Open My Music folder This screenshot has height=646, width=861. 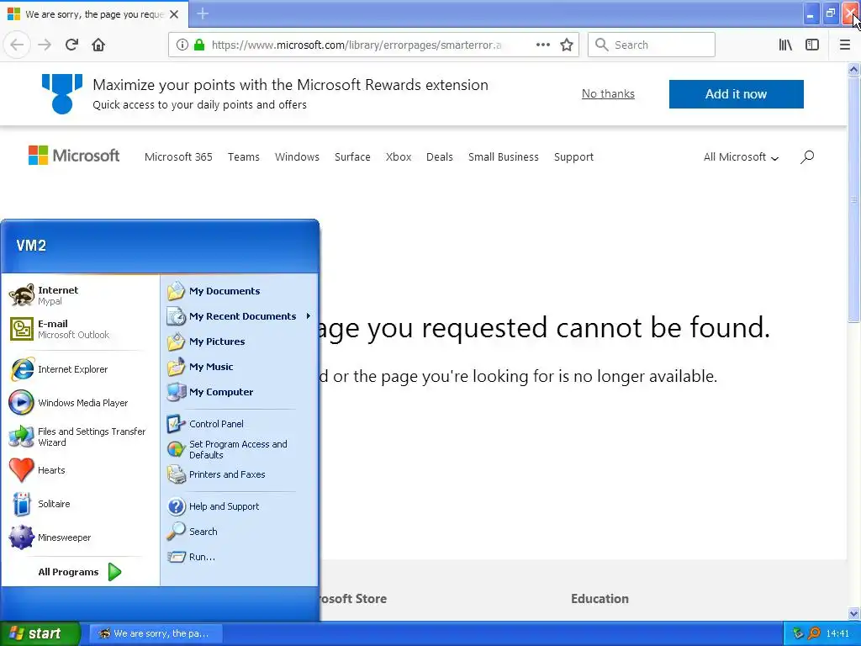click(x=240, y=367)
